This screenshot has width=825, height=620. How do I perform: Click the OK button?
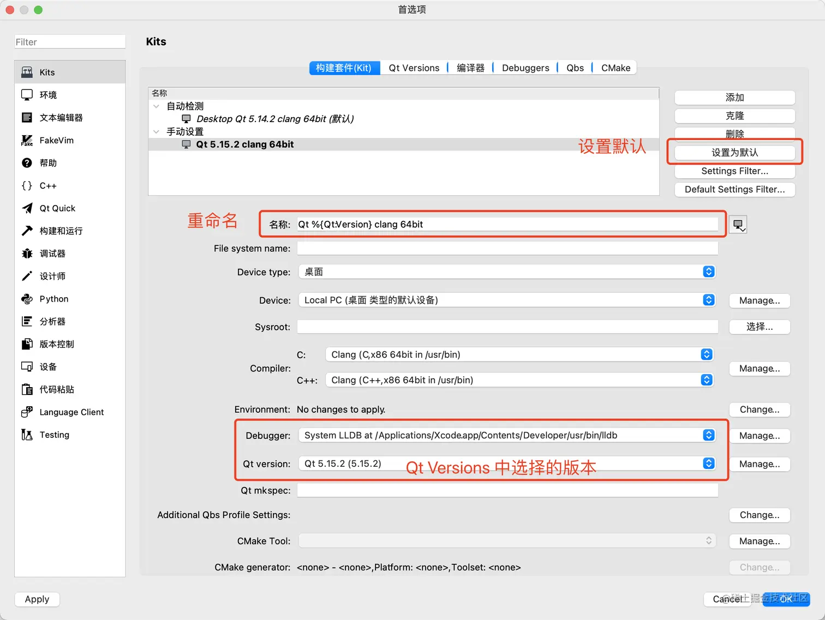786,599
